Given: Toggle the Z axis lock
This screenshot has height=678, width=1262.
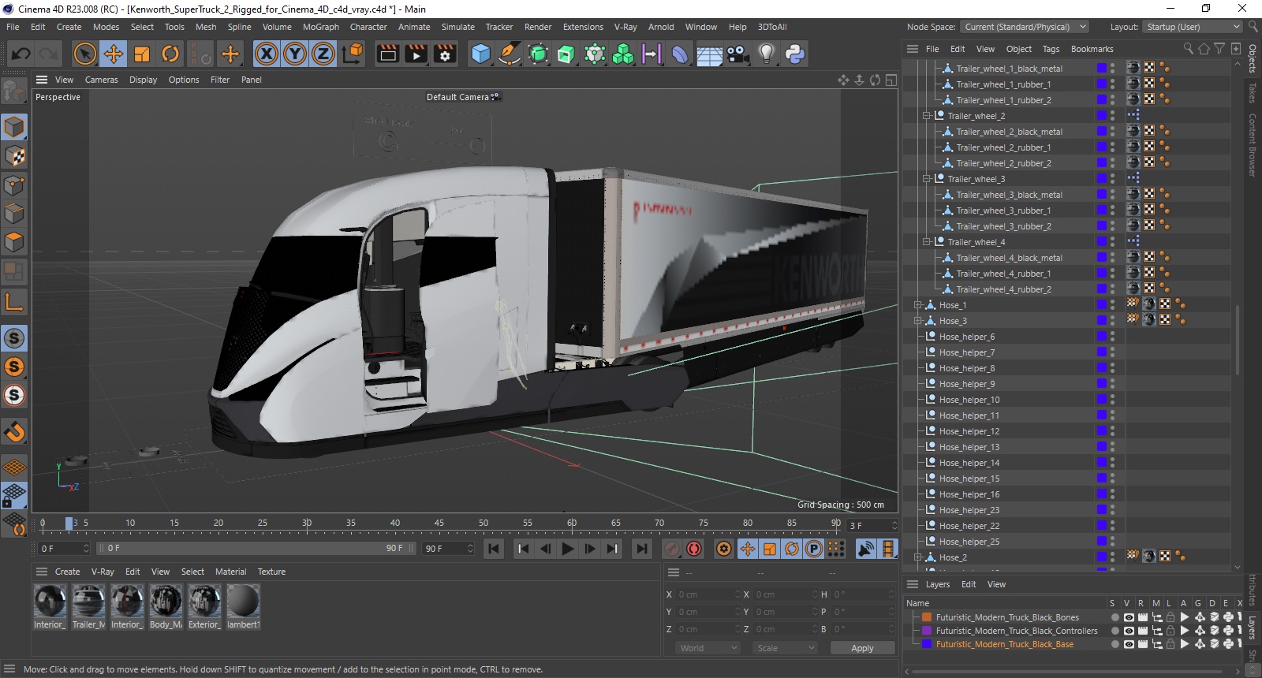Looking at the screenshot, I should (x=323, y=54).
